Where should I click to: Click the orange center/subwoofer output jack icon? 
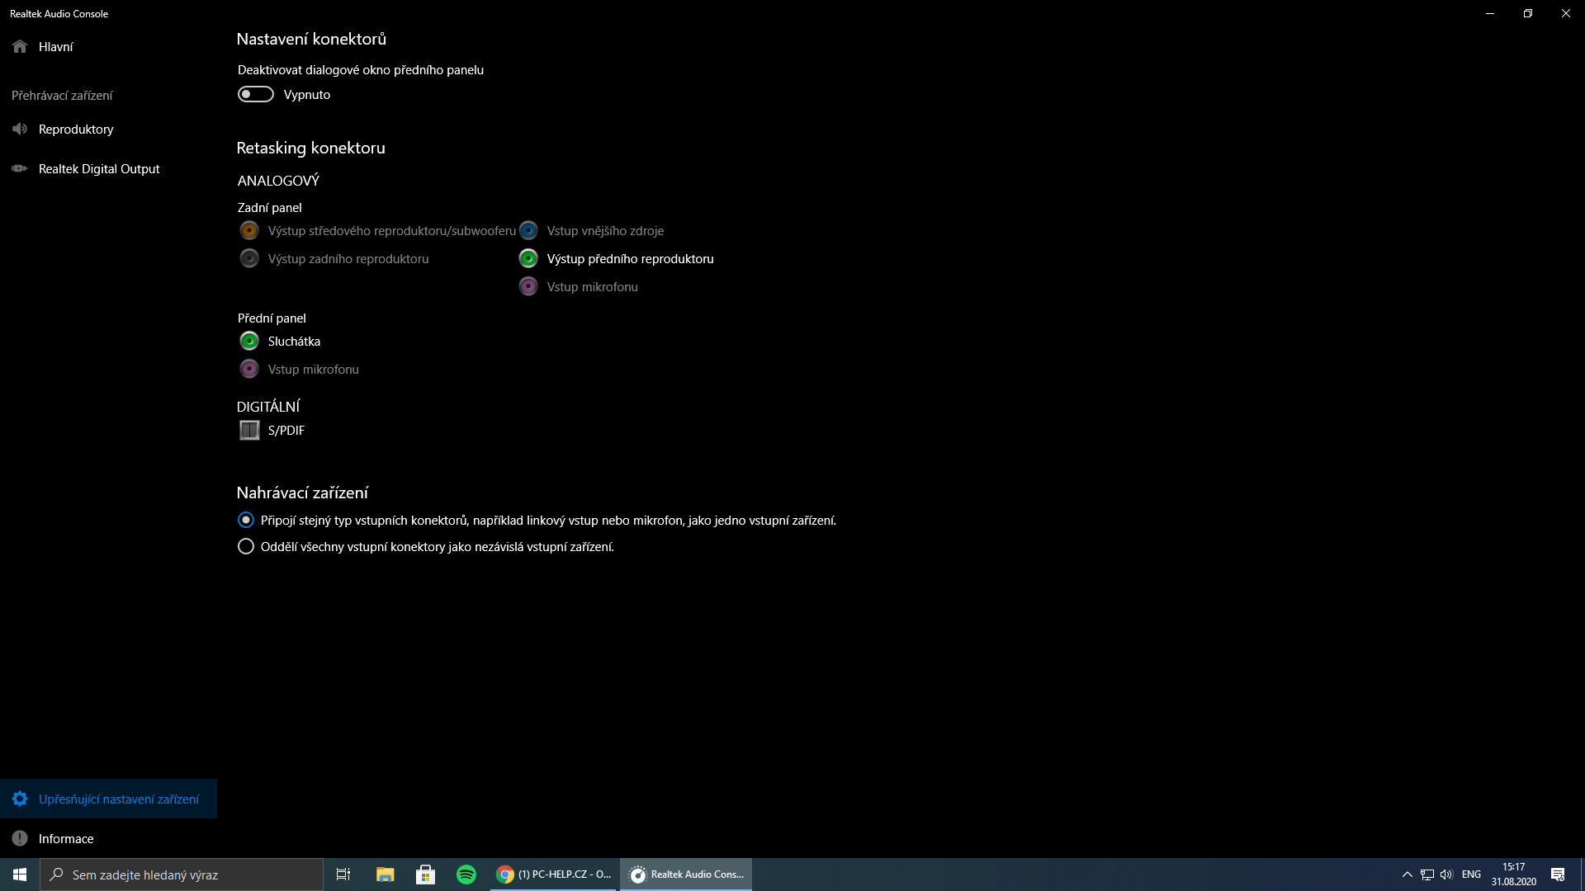point(249,230)
